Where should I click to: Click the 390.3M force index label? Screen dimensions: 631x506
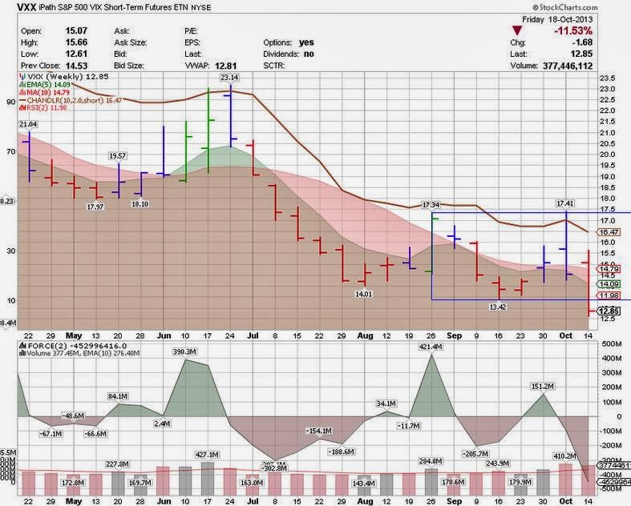click(x=184, y=351)
